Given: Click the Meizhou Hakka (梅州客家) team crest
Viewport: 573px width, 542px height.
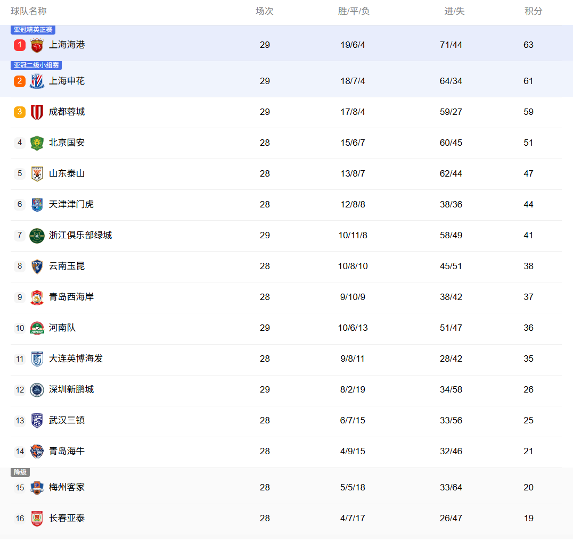Looking at the screenshot, I should (x=37, y=488).
